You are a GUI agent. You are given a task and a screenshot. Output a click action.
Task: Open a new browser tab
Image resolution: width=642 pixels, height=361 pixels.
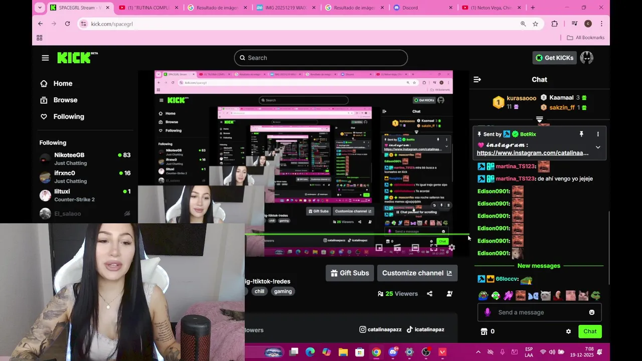pos(533,8)
